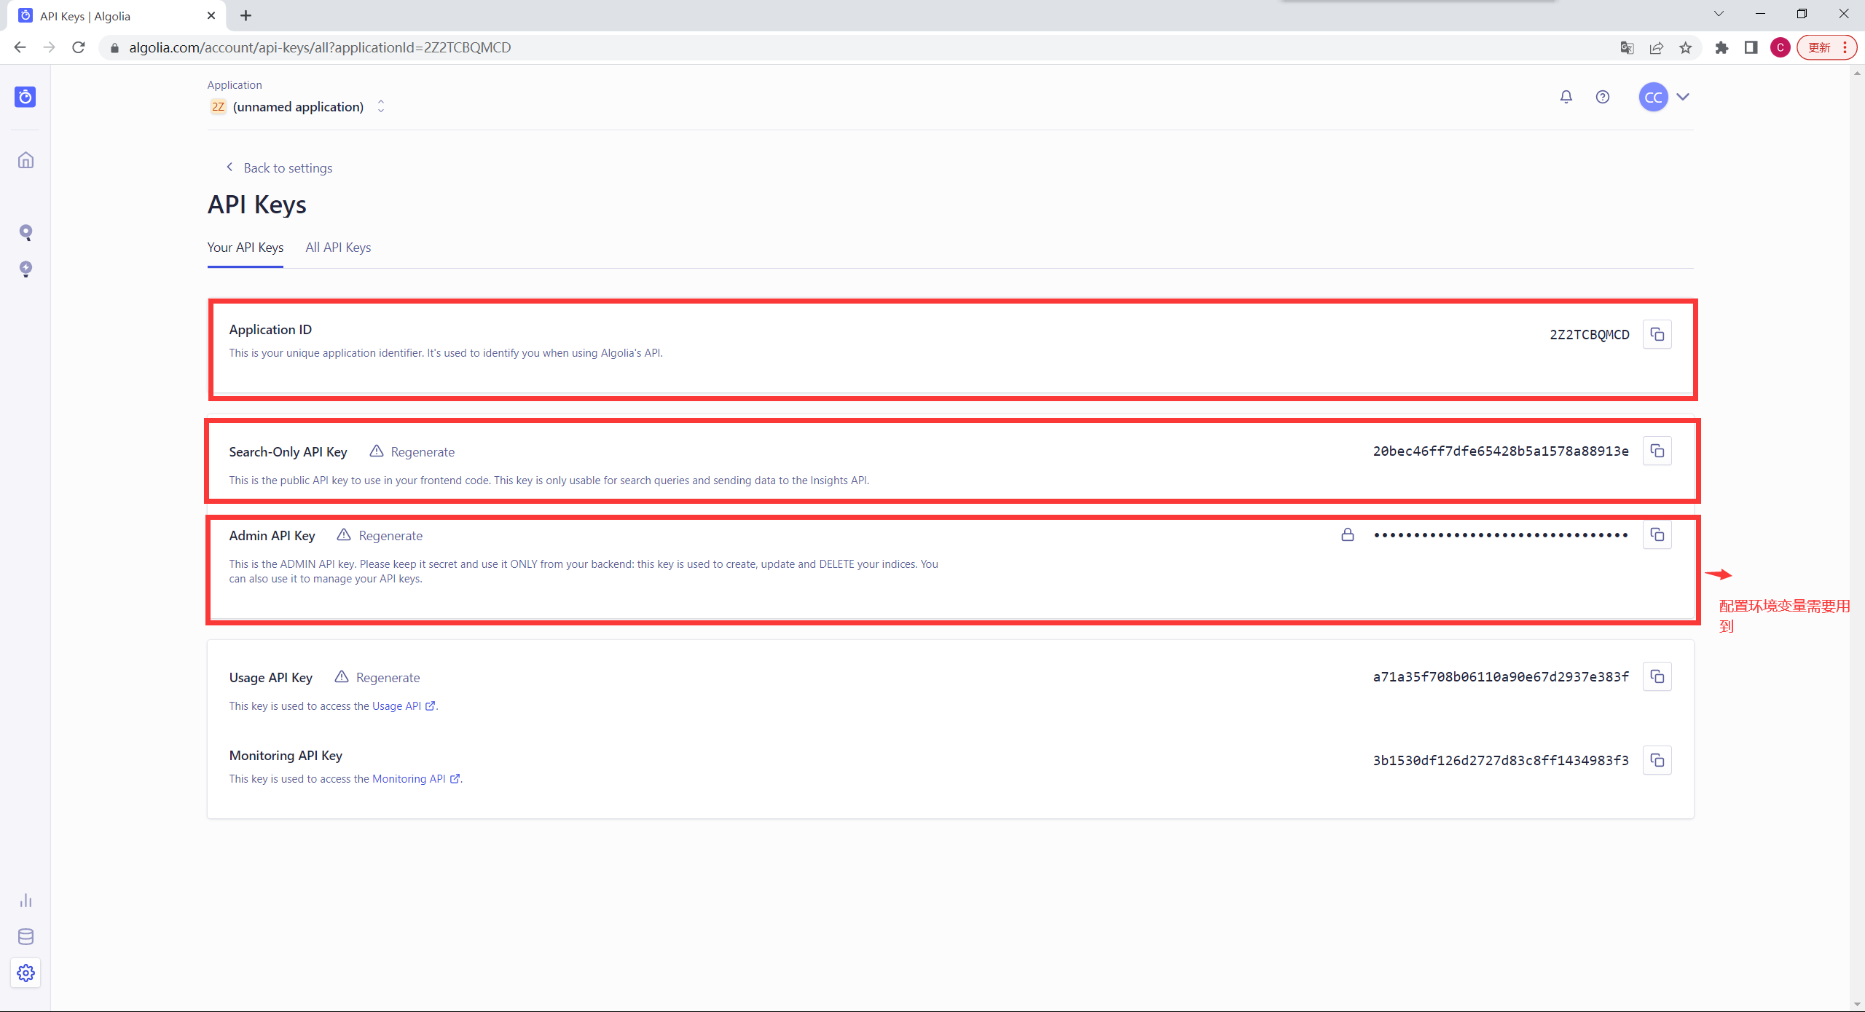This screenshot has height=1012, width=1865.
Task: Open the settings gear in sidebar
Action: tap(25, 973)
